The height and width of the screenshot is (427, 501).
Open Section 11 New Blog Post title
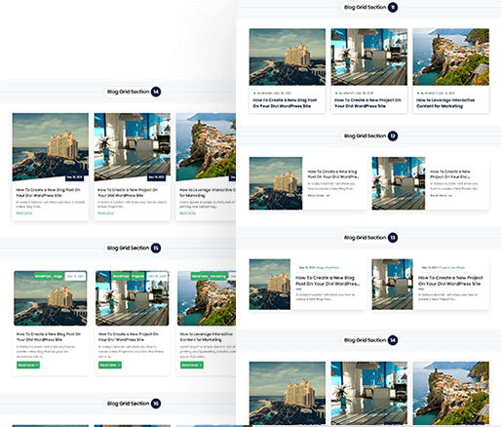click(x=285, y=103)
